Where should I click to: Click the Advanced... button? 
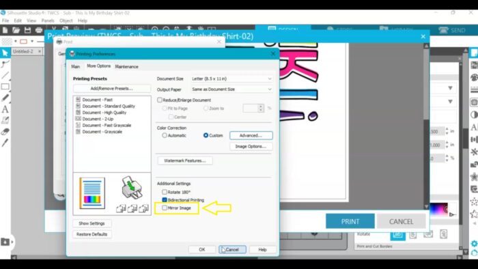click(x=251, y=135)
